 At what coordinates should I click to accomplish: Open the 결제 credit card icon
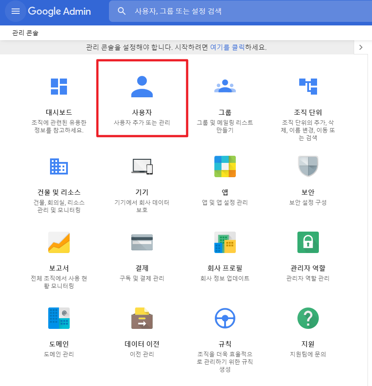coord(142,242)
